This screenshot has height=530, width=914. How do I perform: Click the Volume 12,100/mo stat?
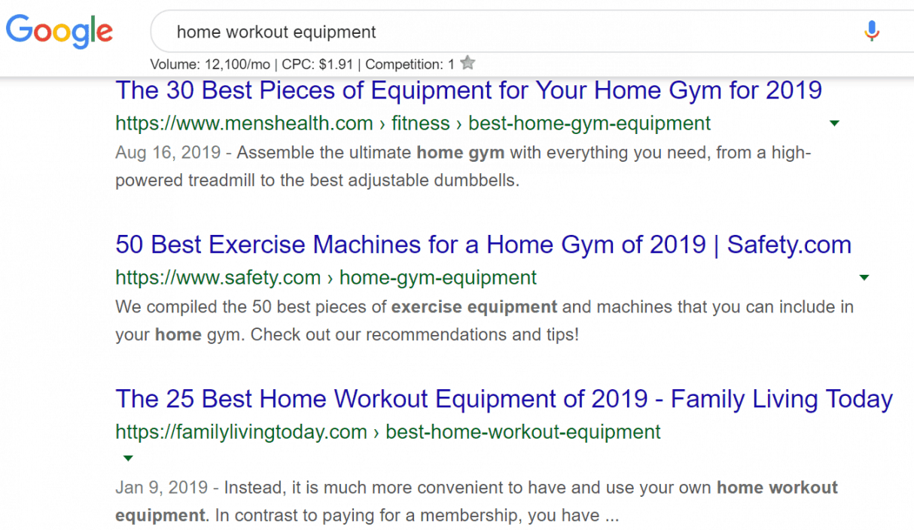[x=210, y=64]
